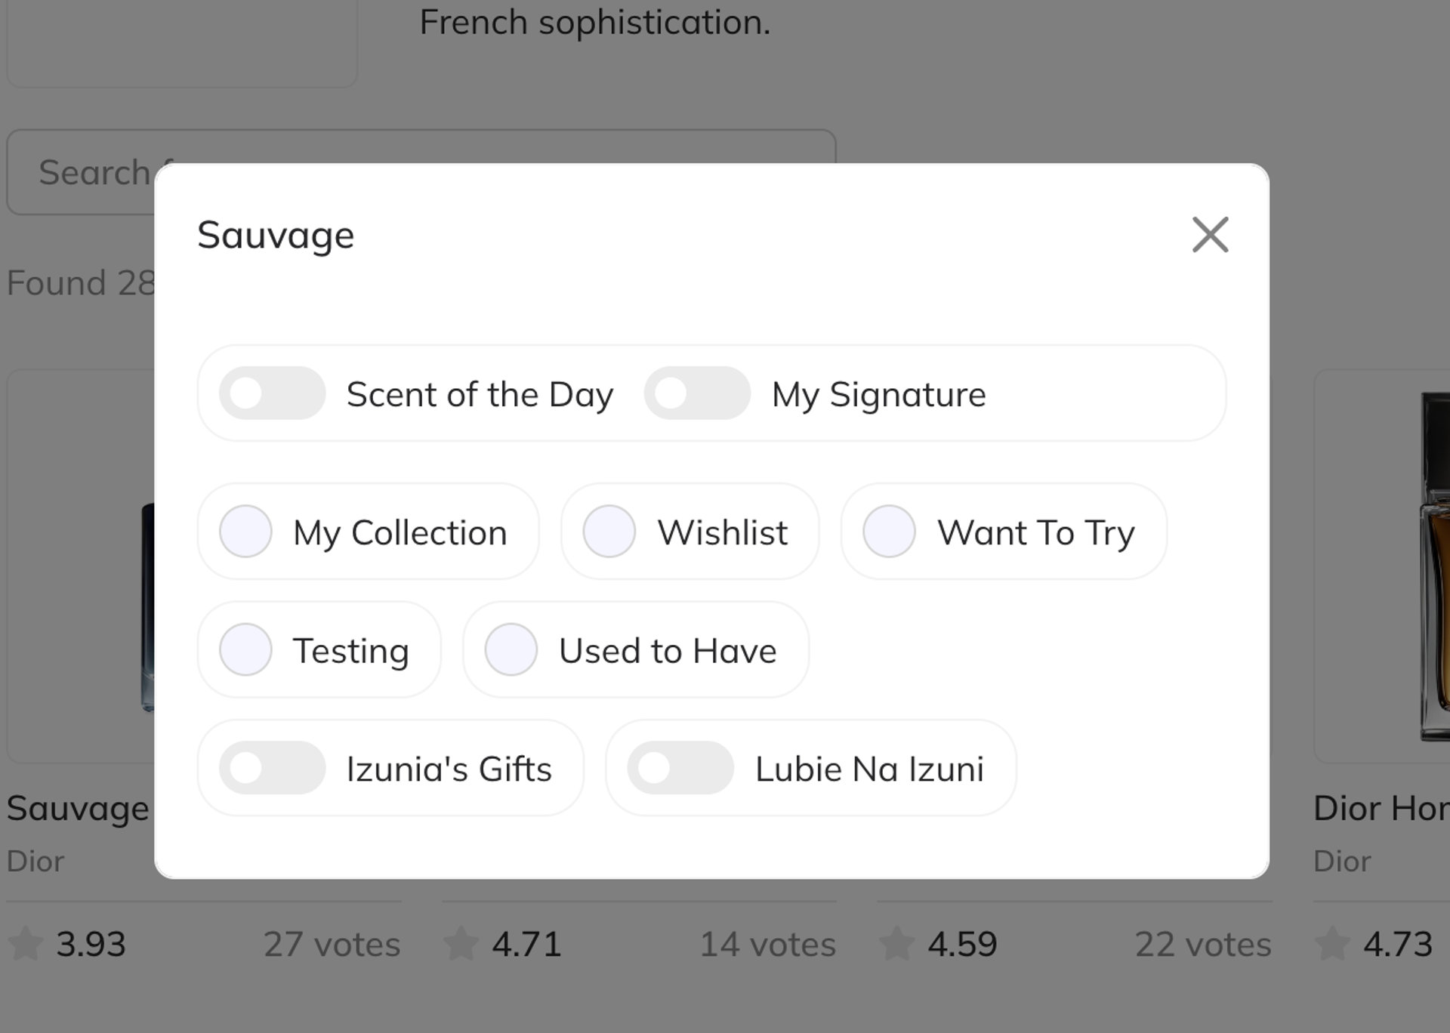Click the Dior Homme bottle thumbnail
Screen dimensions: 1450x1033
(x=1434, y=566)
